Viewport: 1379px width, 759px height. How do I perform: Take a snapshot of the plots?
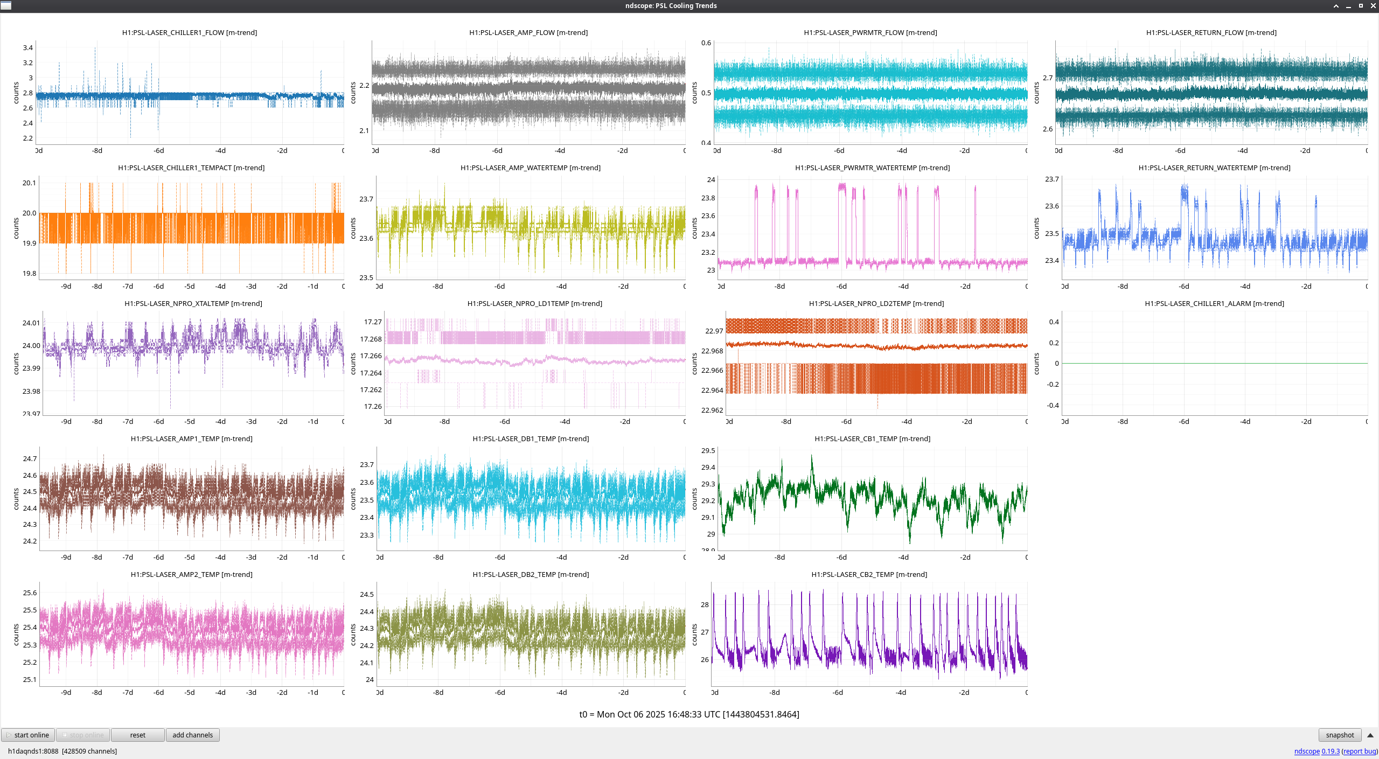point(1339,735)
